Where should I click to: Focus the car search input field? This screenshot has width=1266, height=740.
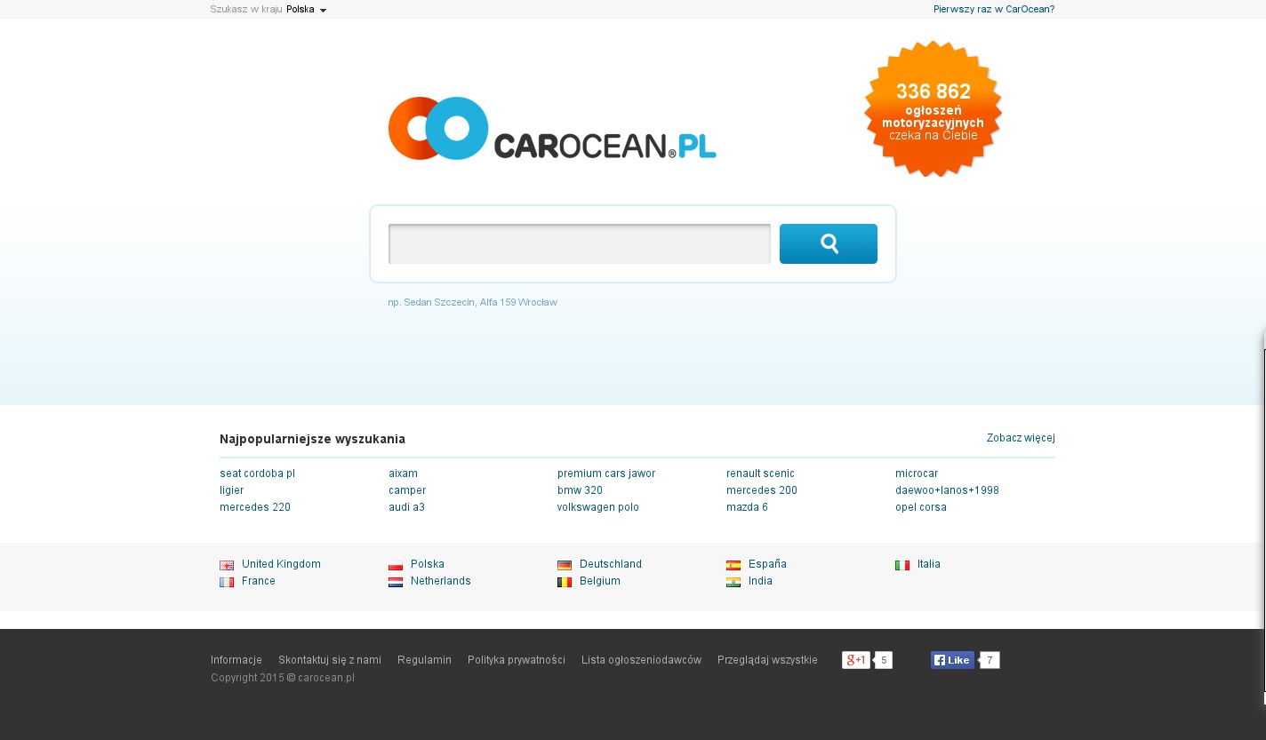(580, 243)
